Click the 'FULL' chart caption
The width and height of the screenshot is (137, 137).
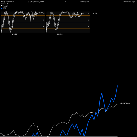[60, 35]
